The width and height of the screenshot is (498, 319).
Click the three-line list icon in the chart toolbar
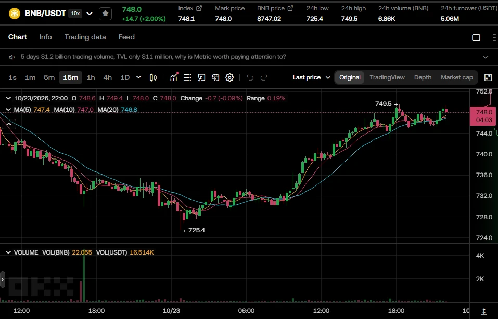[187, 78]
